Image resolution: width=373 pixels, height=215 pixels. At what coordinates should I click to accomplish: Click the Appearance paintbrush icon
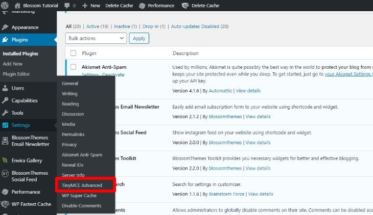[x=5, y=28]
